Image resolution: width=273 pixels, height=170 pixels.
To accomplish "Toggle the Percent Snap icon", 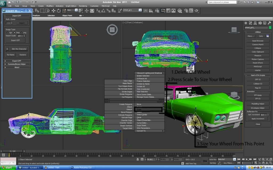I will (x=108, y=11).
